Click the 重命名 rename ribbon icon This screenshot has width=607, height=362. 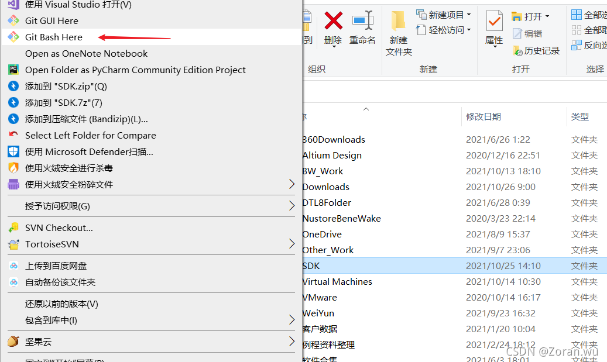tap(363, 20)
